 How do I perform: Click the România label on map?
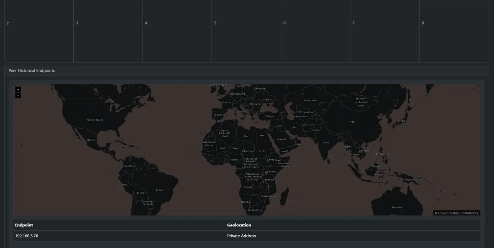pyautogui.click(x=255, y=104)
